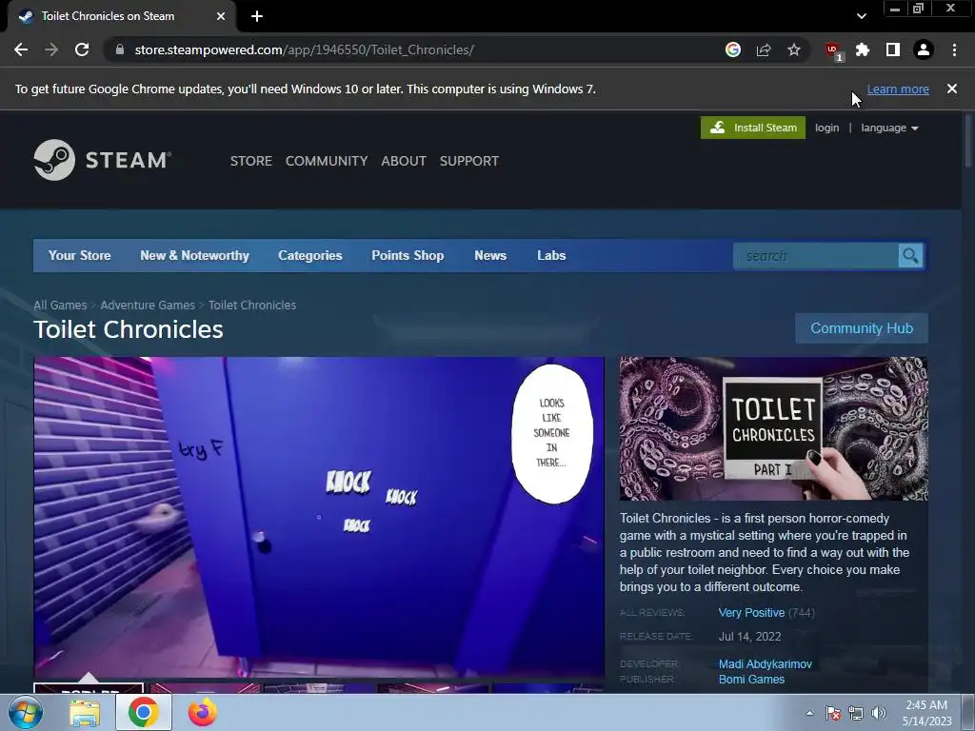Open the uBlock Origin extension icon
The image size is (975, 731).
[832, 50]
